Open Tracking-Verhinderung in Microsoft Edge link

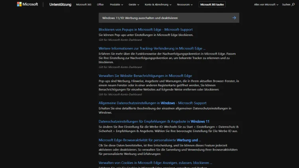152,49
